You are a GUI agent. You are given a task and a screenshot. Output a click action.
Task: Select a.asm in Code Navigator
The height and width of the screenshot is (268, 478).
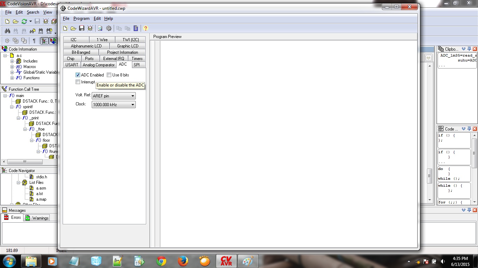41,188
